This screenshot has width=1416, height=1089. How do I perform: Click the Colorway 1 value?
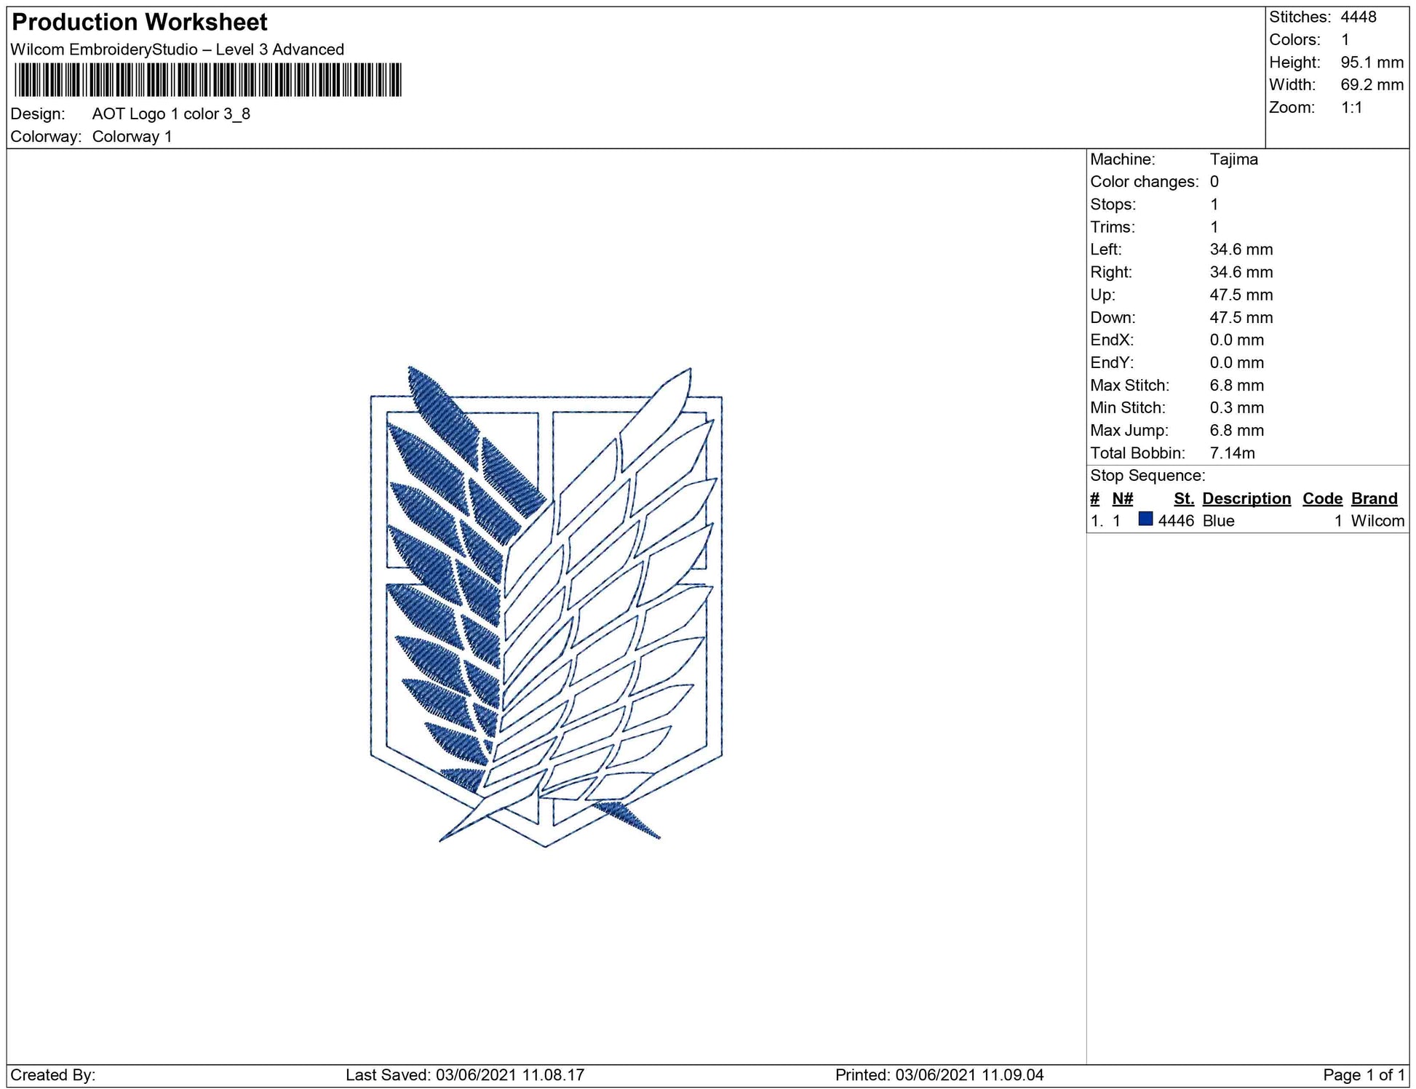pyautogui.click(x=132, y=137)
